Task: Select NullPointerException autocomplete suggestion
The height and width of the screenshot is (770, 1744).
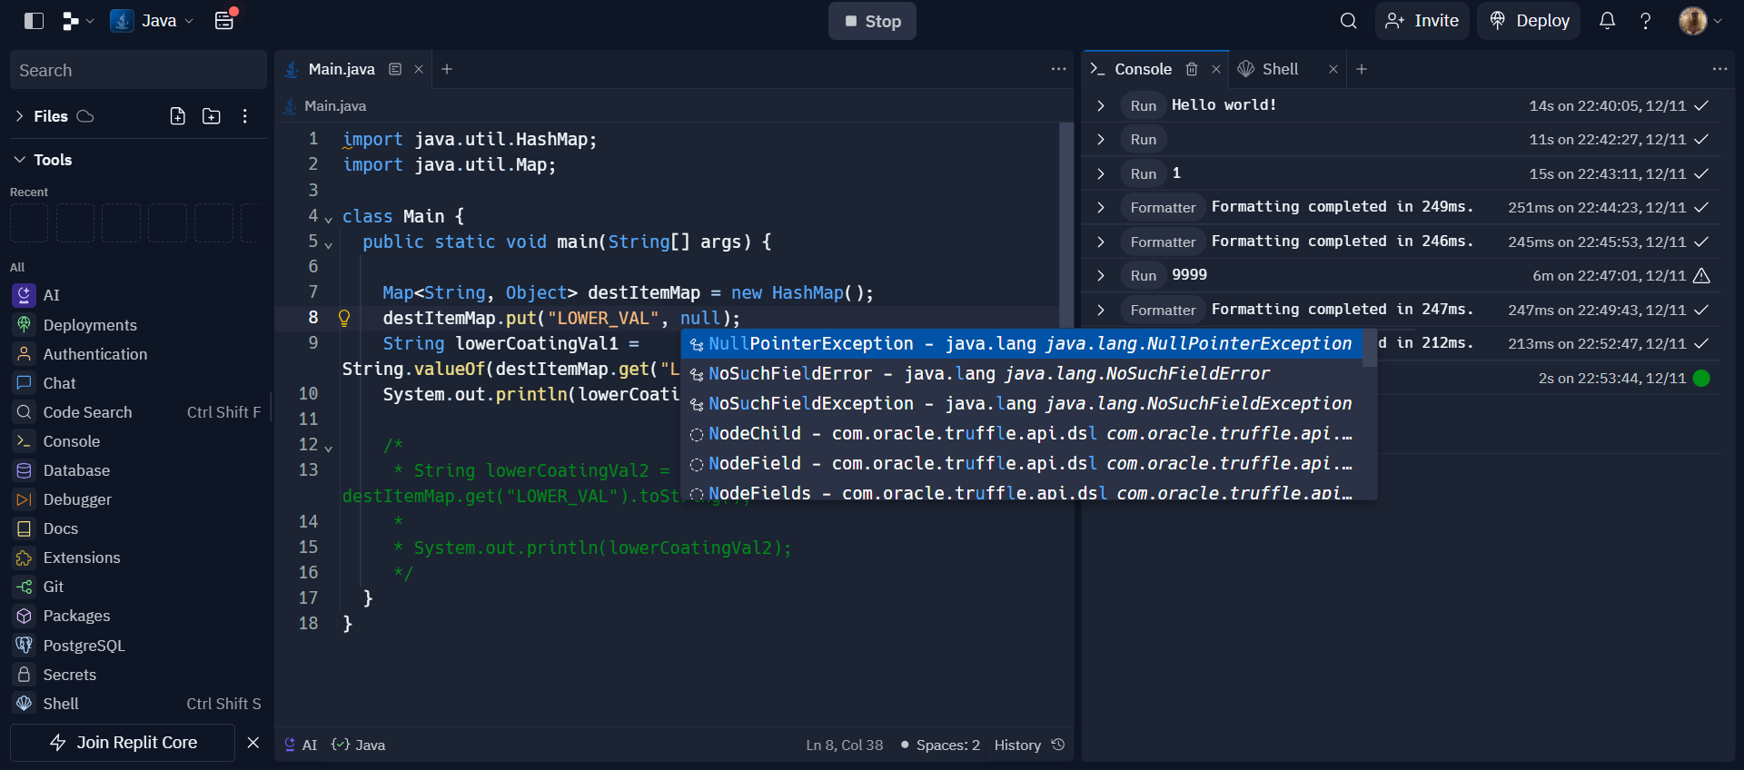Action: [x=1021, y=343]
